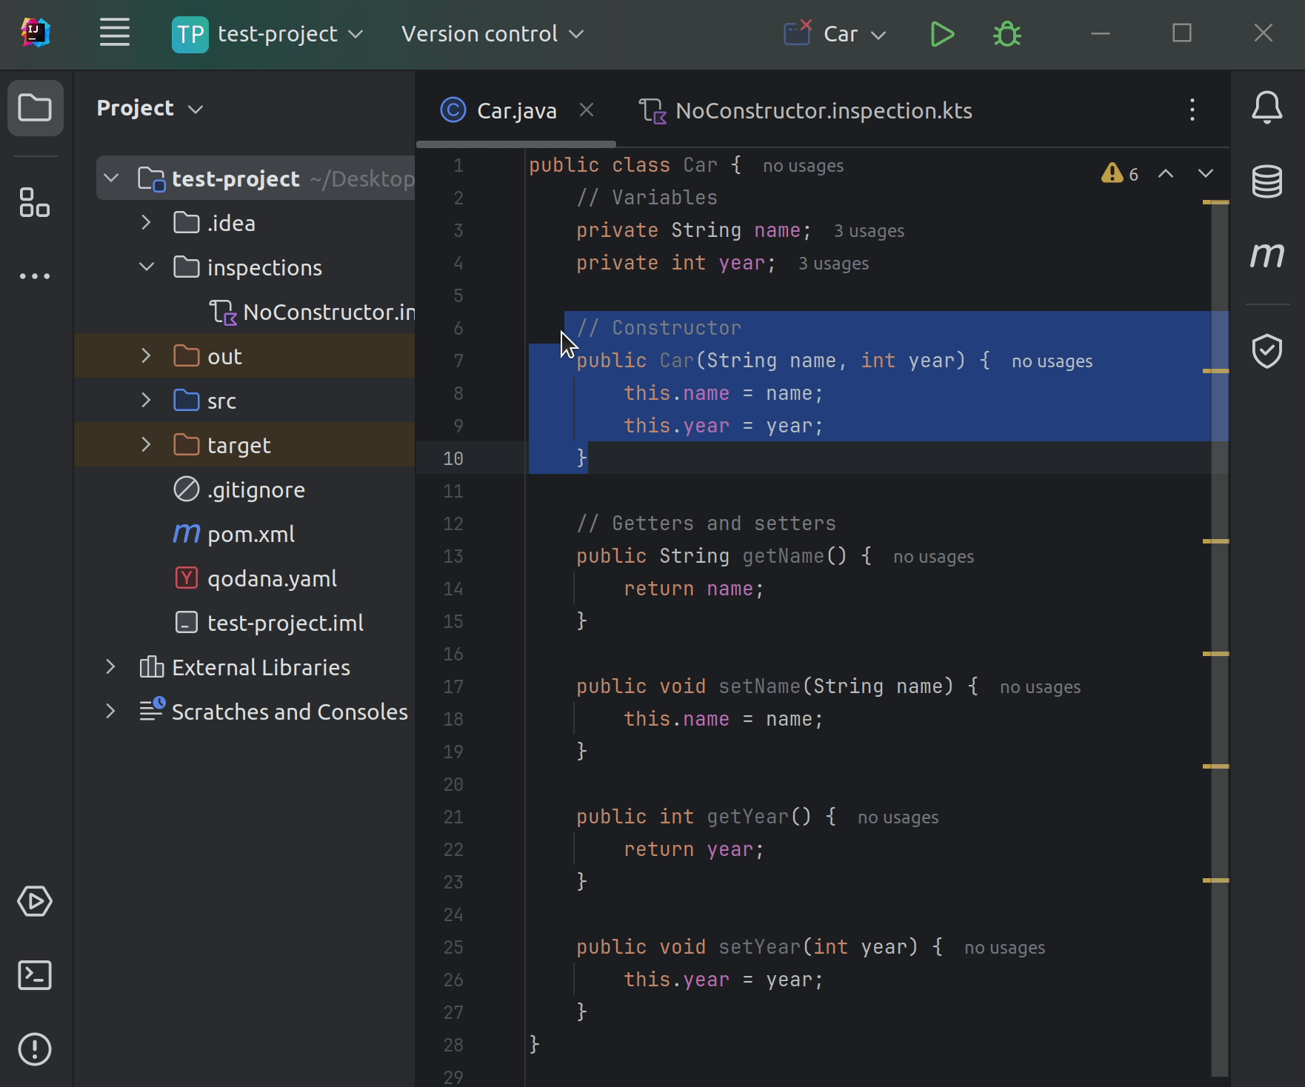The image size is (1305, 1087).
Task: Click the IntelliJ IDEA logo
Action: tap(36, 33)
